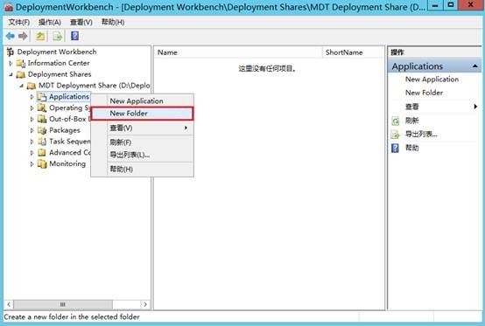The image size is (485, 326).
Task: Expand the Task Sequences tree node
Action: tap(32, 142)
